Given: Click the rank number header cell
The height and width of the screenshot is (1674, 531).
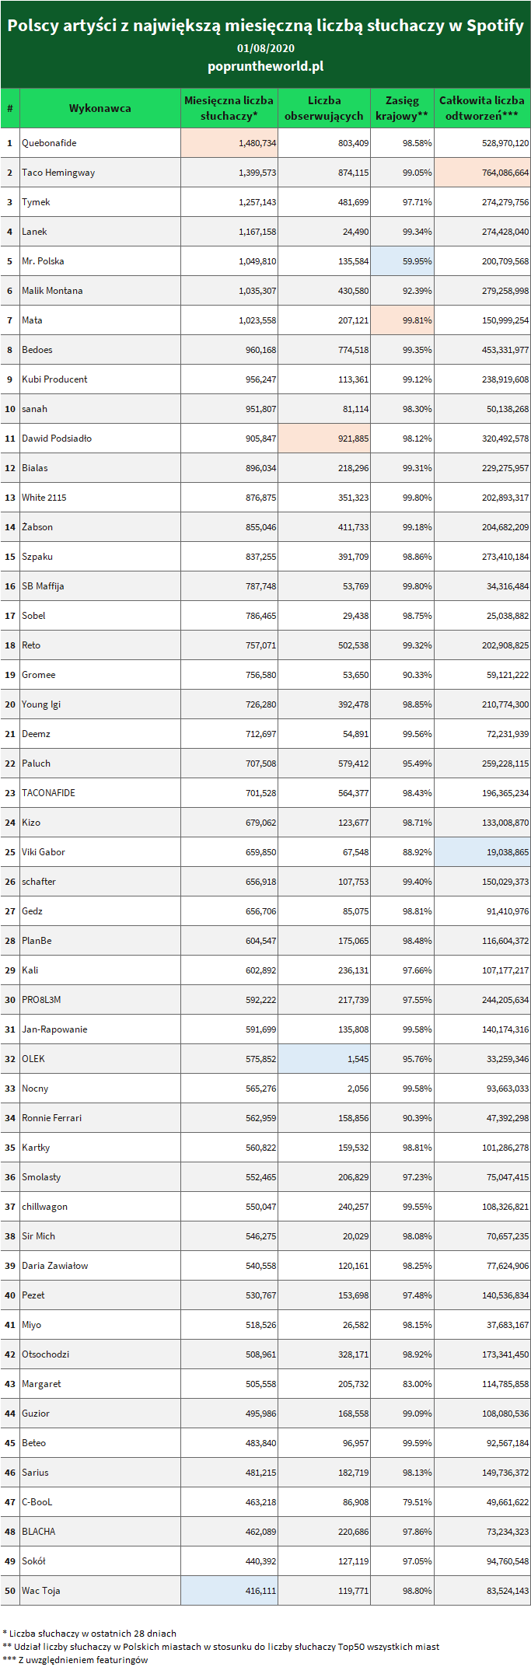Looking at the screenshot, I should click(10, 108).
